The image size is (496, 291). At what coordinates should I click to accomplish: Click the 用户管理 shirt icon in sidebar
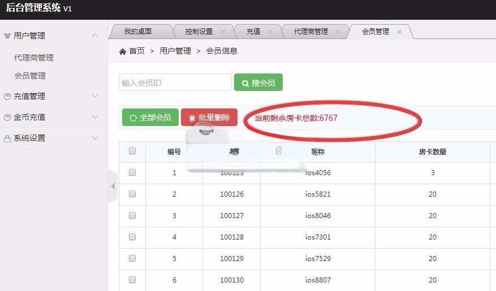[x=7, y=36]
